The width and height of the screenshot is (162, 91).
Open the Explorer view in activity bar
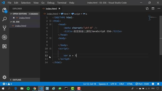click(5, 10)
